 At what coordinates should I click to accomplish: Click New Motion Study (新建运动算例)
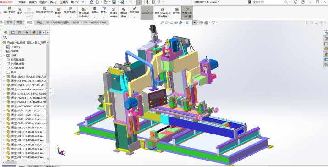click(x=114, y=12)
